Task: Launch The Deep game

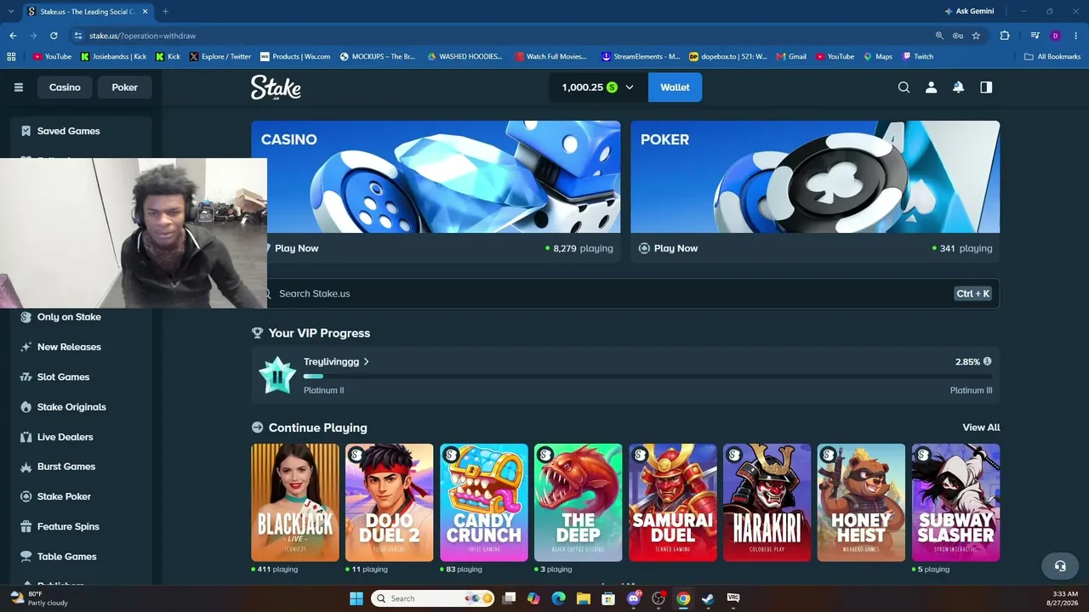Action: coord(579,502)
